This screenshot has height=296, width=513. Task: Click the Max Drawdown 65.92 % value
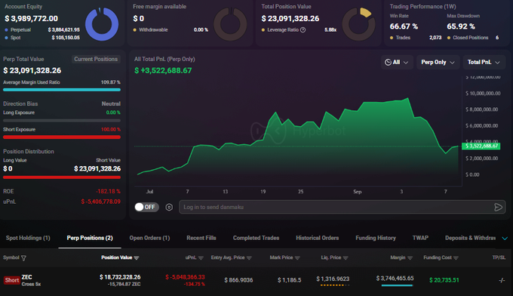click(461, 26)
